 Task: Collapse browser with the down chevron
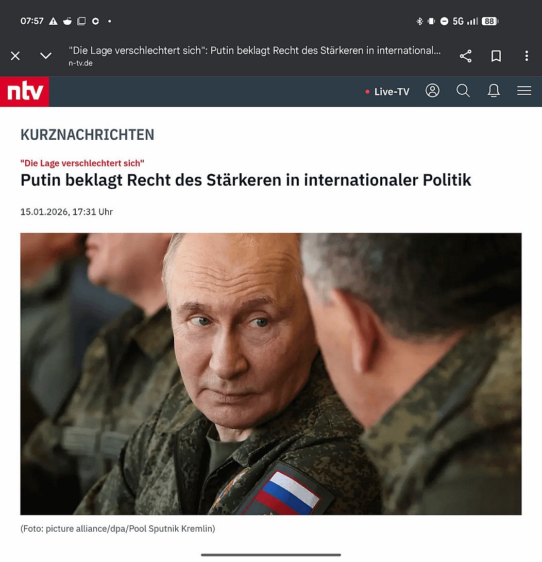tap(45, 56)
